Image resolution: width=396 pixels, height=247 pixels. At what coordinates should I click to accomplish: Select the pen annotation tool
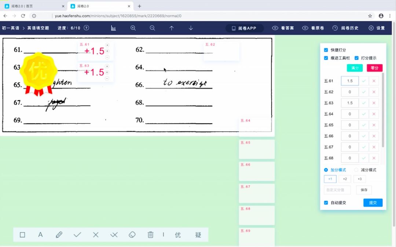point(59,235)
